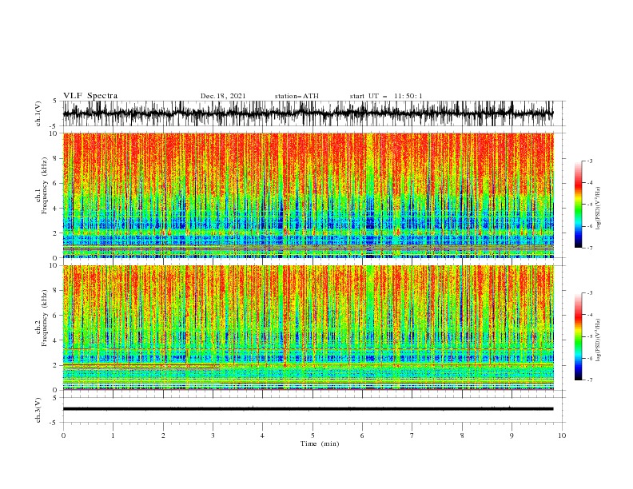Click time axis tick label '3'
The height and width of the screenshot is (489, 633).
(x=213, y=435)
